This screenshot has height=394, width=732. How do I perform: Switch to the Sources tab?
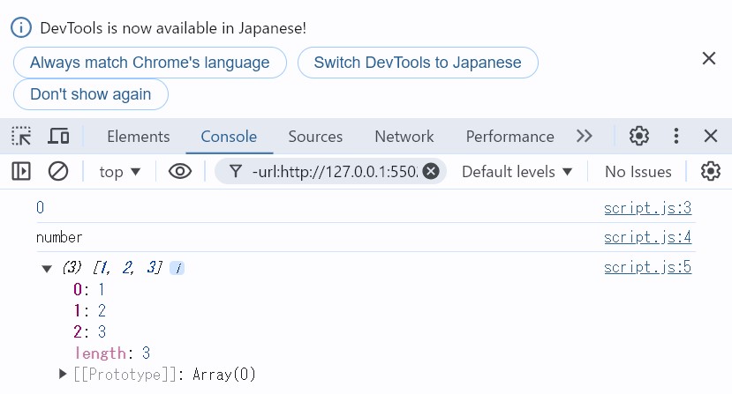[x=315, y=137]
